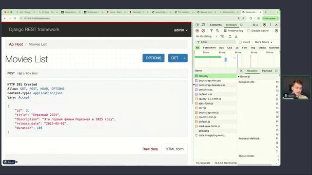Toggle the device toolbar icon in DevTools
Screen dimensions: 312x175
[x=203, y=25]
